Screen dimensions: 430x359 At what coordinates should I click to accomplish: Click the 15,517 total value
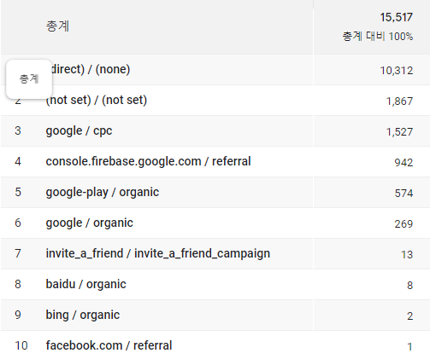pos(396,17)
